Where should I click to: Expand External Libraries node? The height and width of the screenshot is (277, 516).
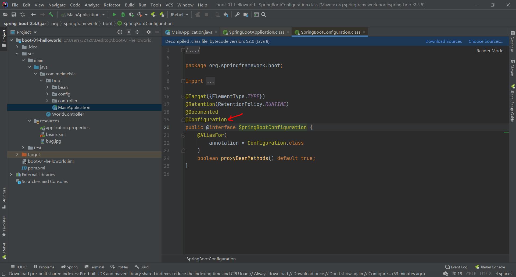tap(11, 175)
